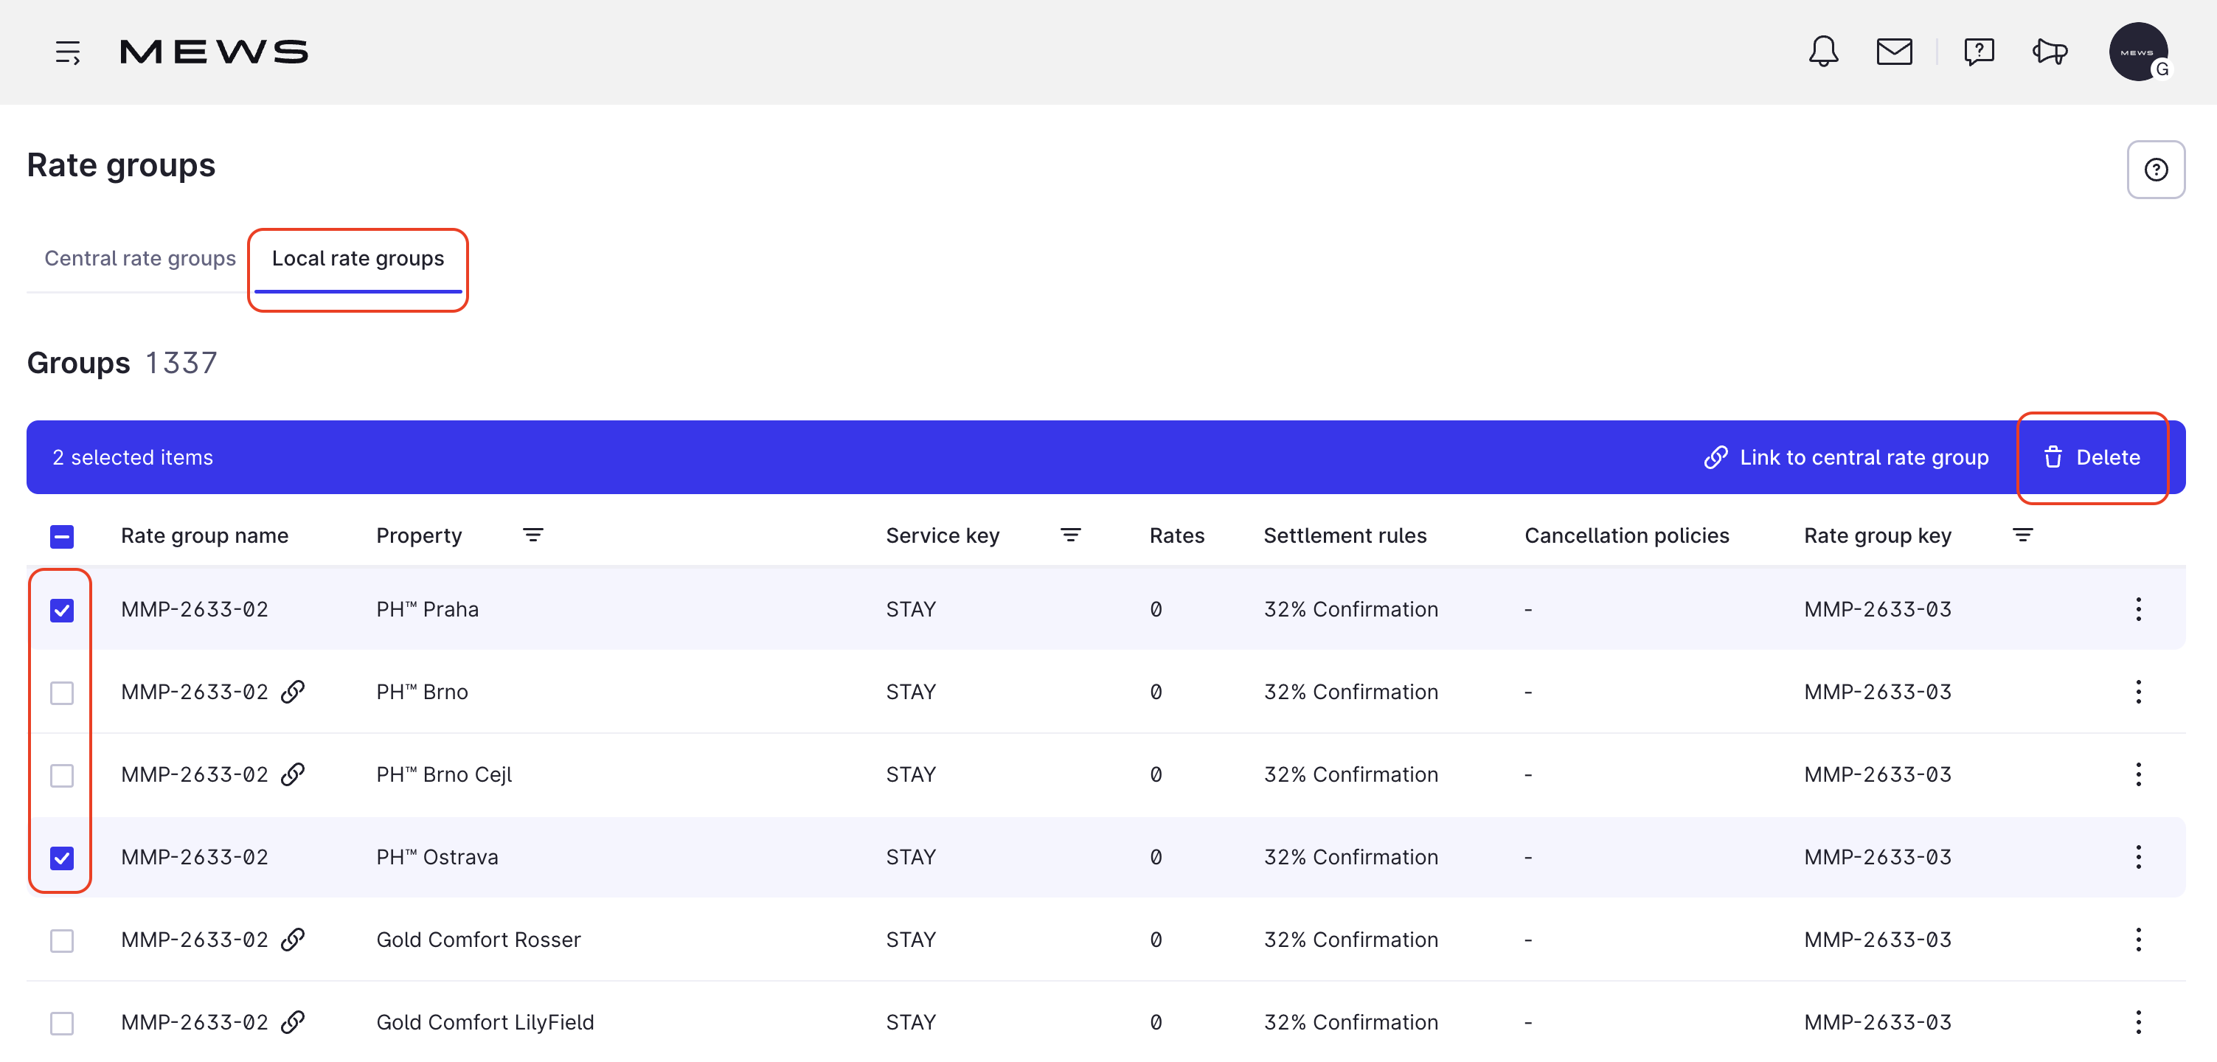2217x1062 pixels.
Task: Click MMP-2633-02 name in PH Praha row
Action: tap(195, 609)
